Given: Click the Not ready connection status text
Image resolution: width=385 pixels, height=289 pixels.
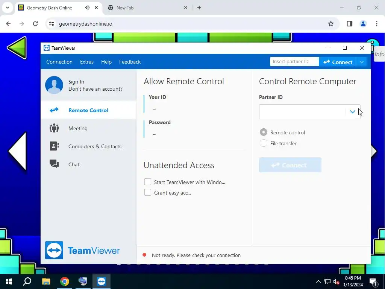Looking at the screenshot, I should pos(196,256).
